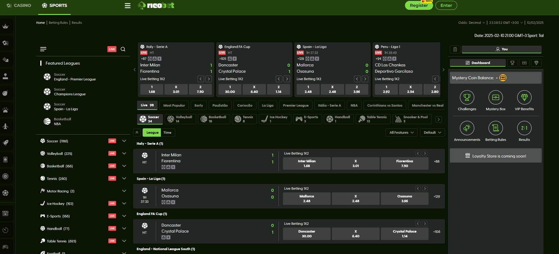Click the airplane icon in left sidebar
Viewport: 559px width, 254px height.
coord(5,126)
